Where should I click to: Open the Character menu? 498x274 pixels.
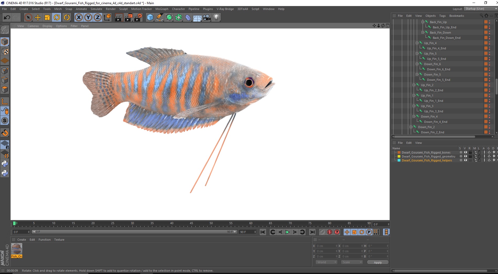pos(178,9)
